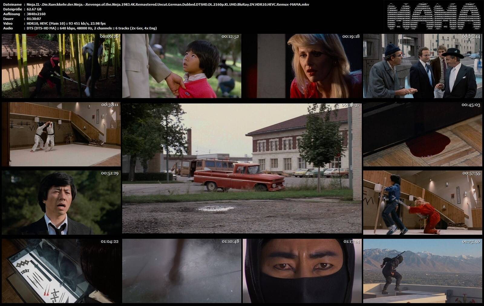This screenshot has height=306, width=484.
Task: Open the rooftop ninja with mountains thumbnail
Action: click(x=423, y=271)
